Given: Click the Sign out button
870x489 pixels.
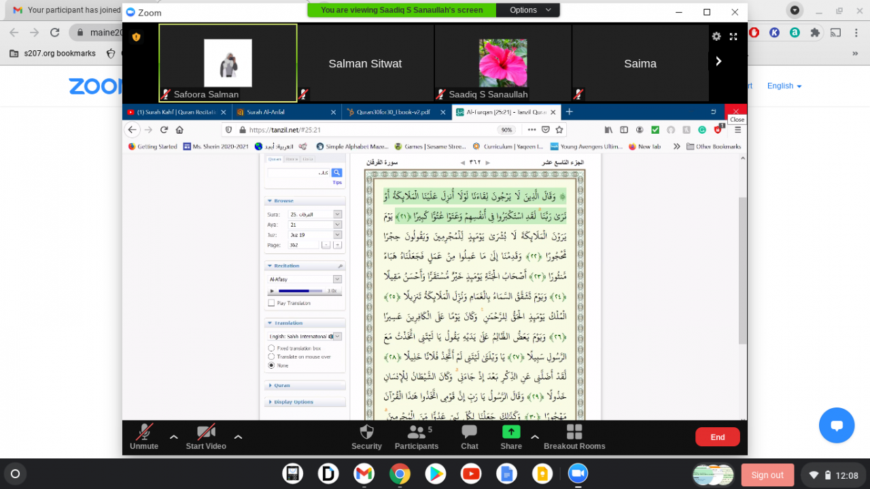Looking at the screenshot, I should coord(767,475).
